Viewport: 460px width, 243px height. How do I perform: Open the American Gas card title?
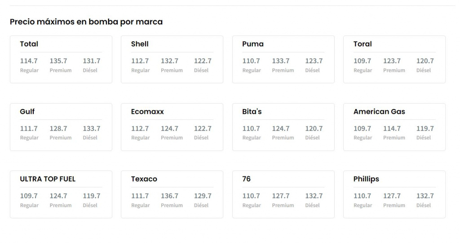tap(379, 112)
